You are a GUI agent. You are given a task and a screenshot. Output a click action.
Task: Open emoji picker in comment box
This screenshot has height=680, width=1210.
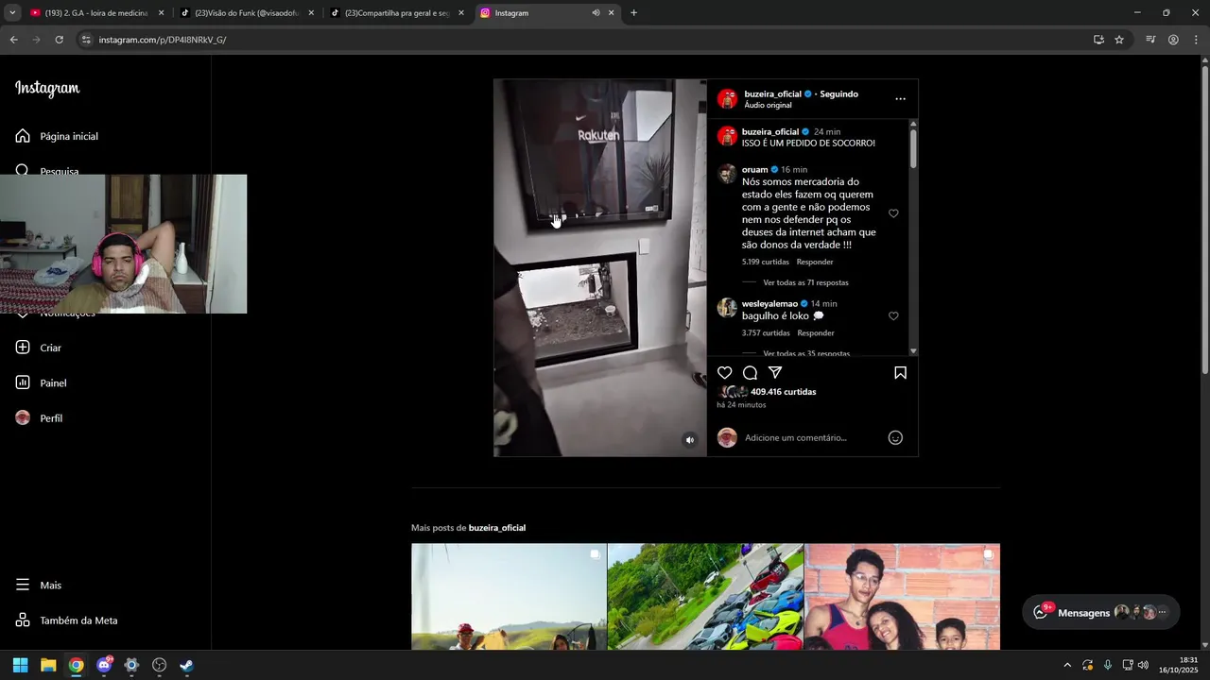[x=895, y=437]
